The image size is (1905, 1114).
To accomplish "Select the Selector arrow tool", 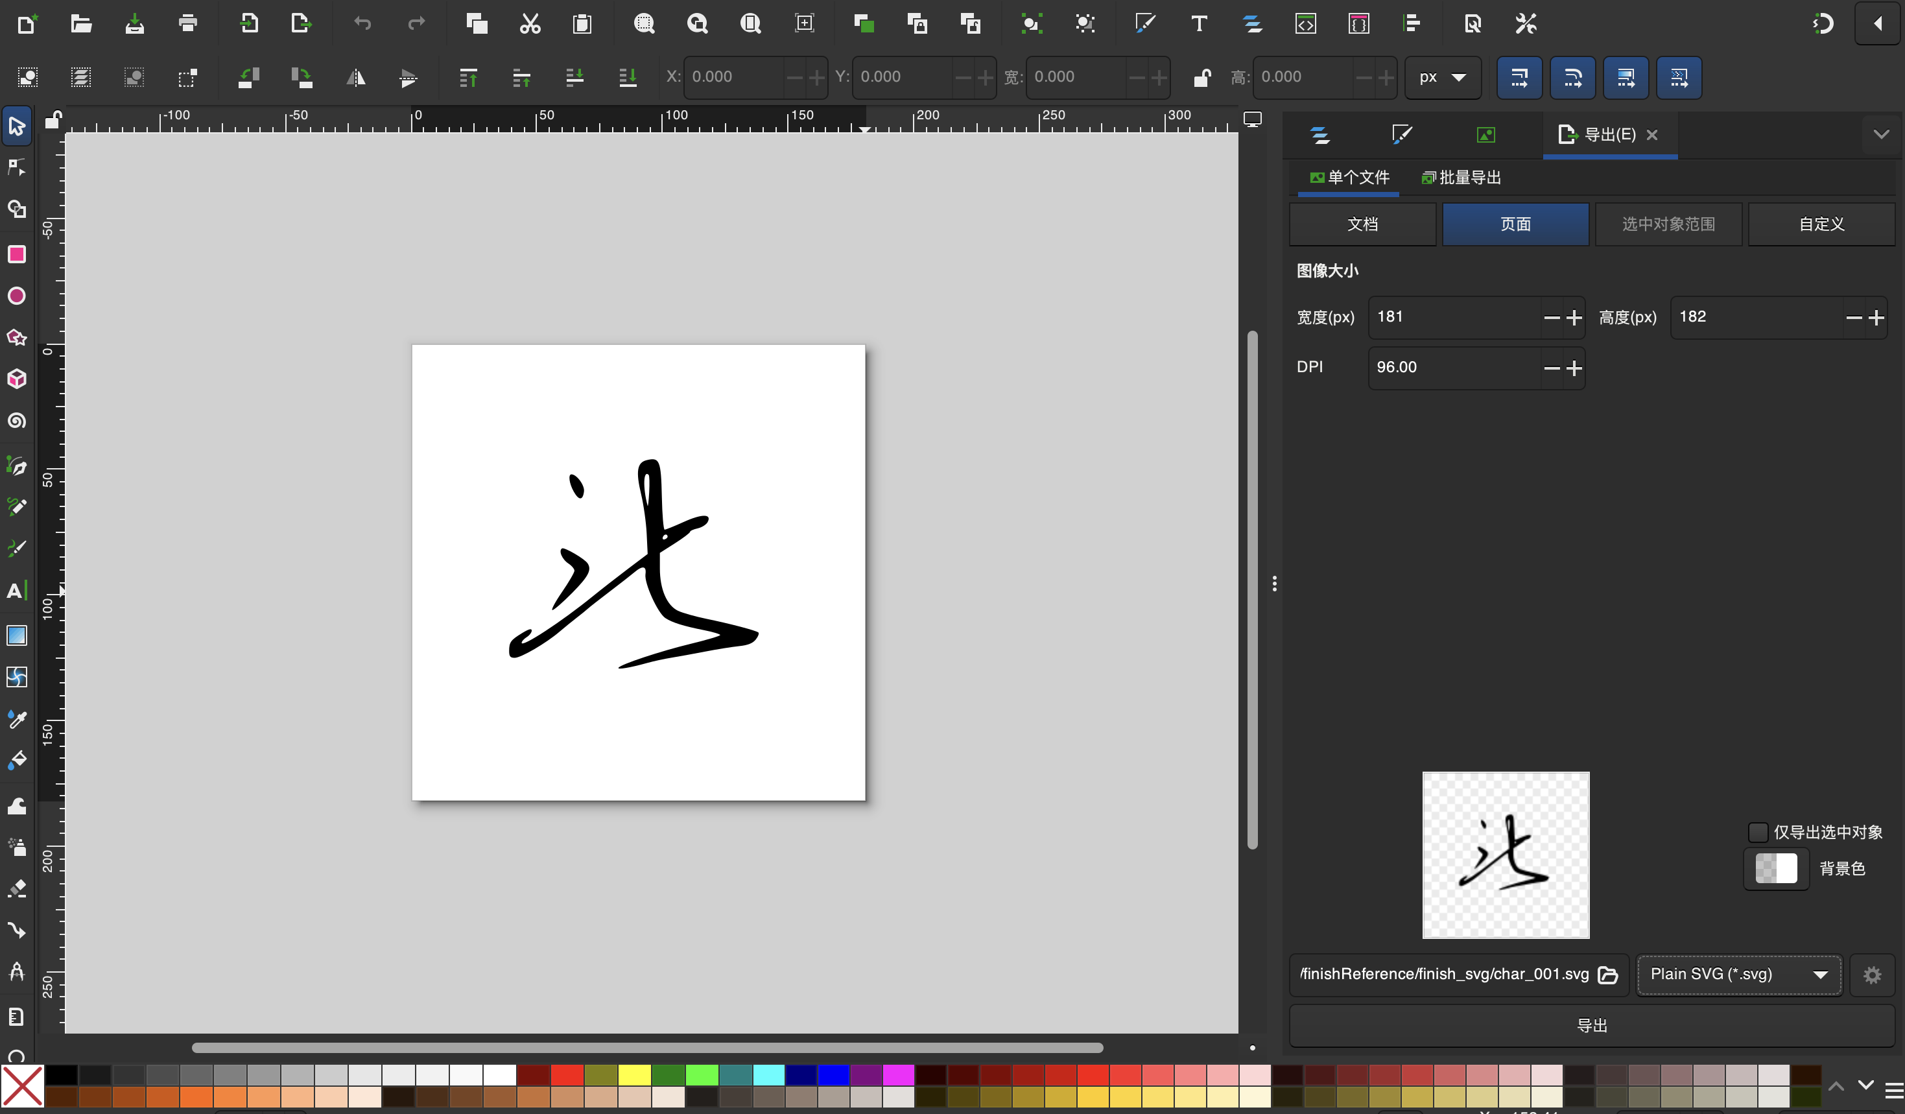I will click(17, 125).
